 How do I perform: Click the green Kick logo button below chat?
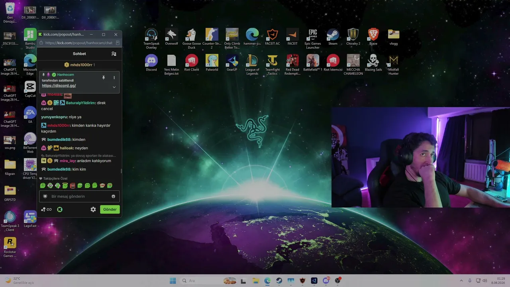[x=60, y=209]
